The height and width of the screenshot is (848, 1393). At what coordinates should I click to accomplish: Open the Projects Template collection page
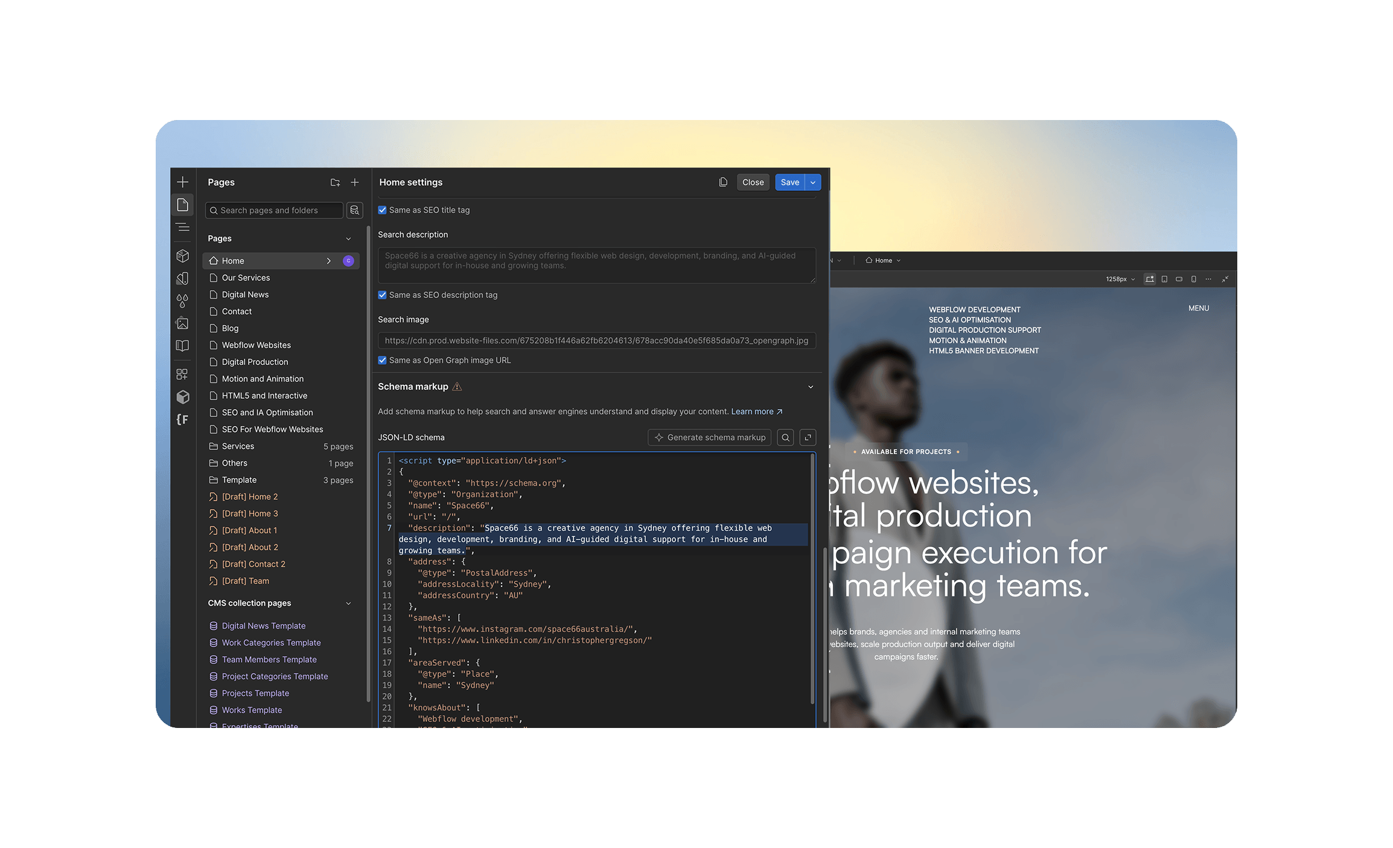coord(281,694)
